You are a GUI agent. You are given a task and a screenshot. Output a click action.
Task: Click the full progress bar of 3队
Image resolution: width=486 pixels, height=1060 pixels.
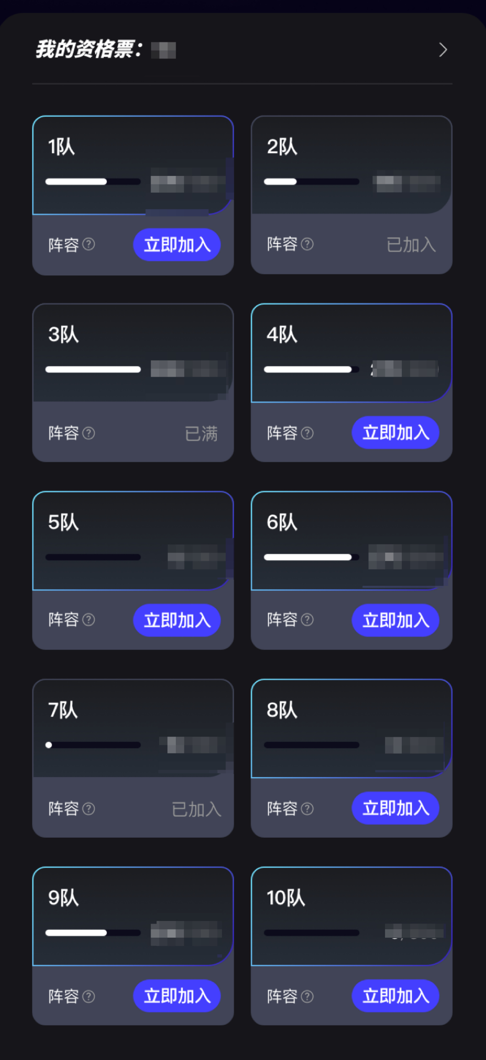point(93,369)
